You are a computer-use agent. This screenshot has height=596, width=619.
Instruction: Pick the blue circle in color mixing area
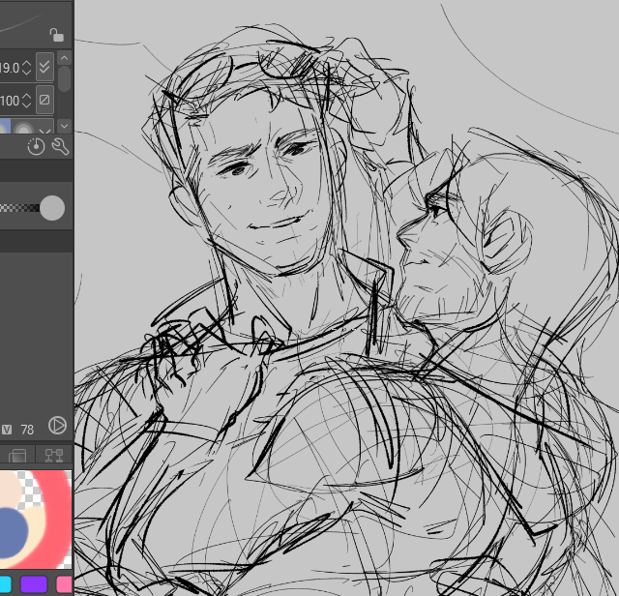(x=13, y=532)
